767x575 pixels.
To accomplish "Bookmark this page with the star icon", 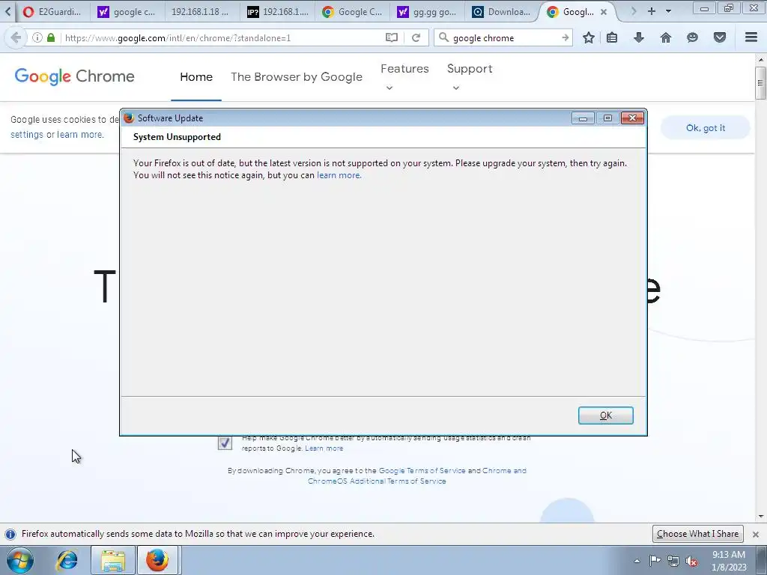I will [589, 37].
